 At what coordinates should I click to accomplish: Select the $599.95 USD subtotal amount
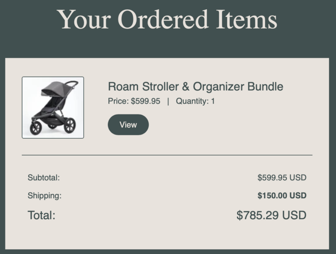pyautogui.click(x=282, y=178)
